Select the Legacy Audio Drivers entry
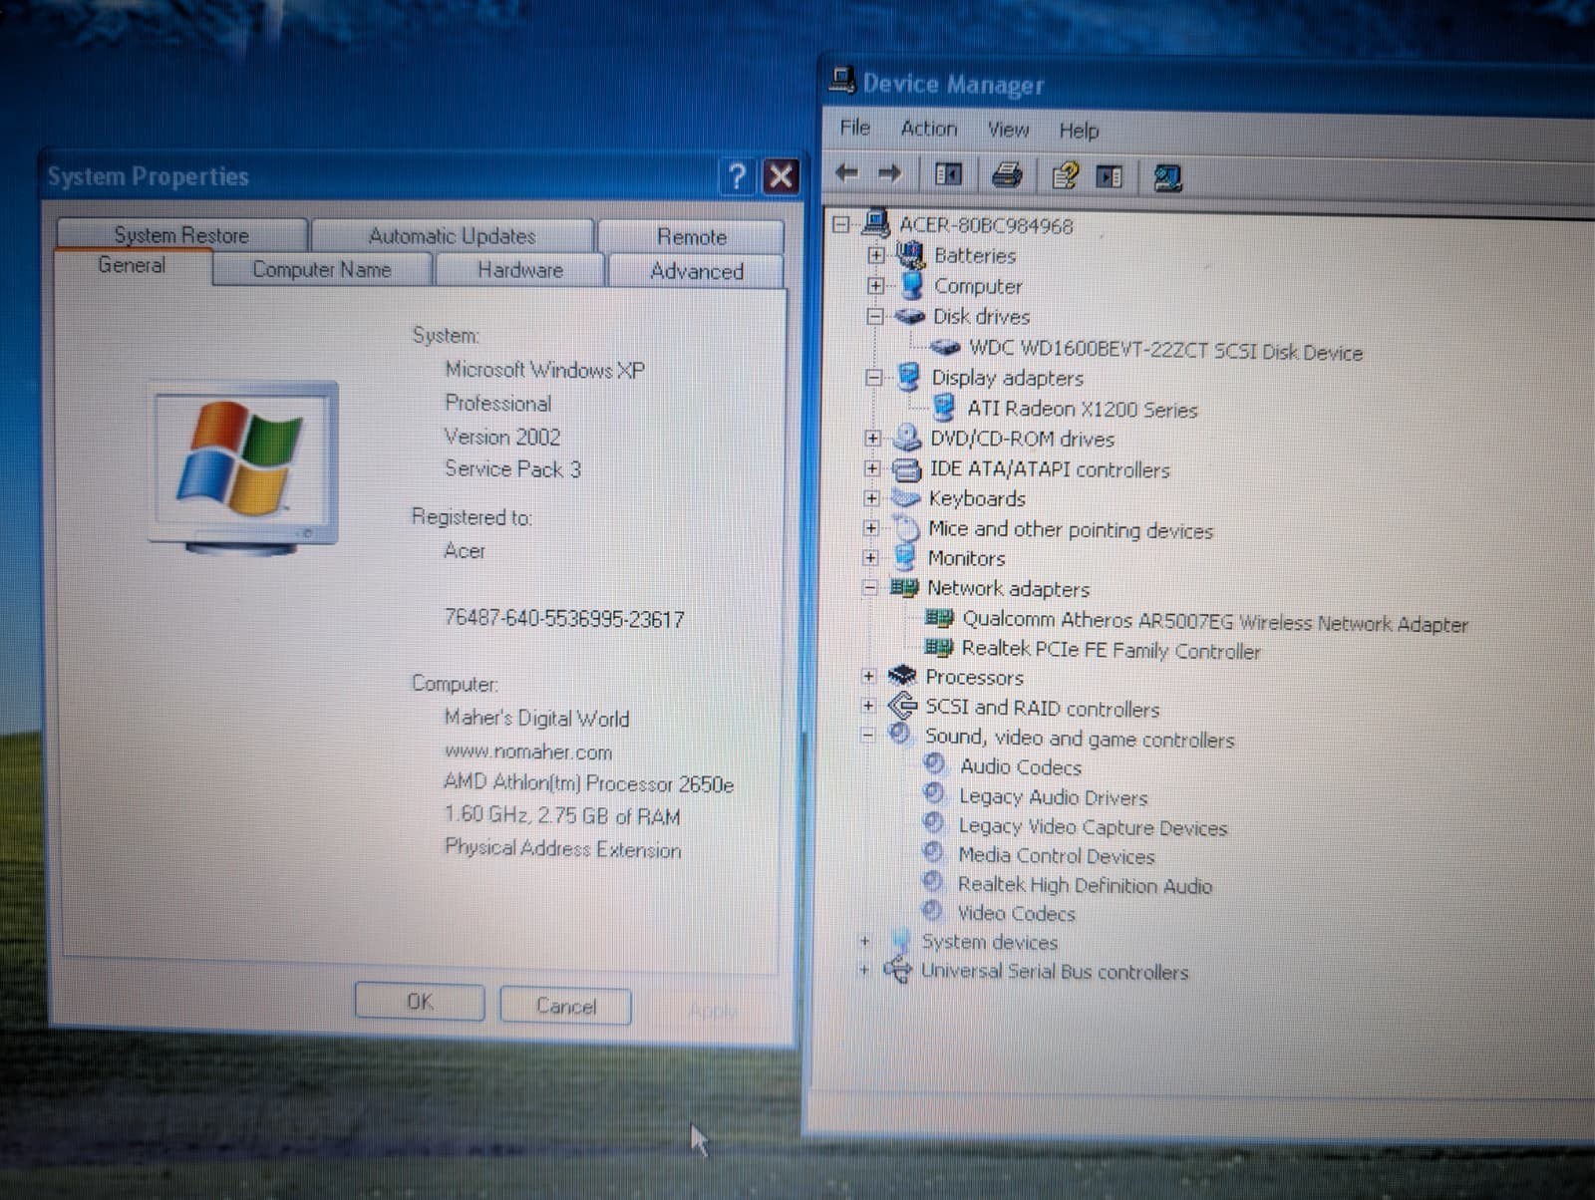Image resolution: width=1595 pixels, height=1200 pixels. 1053,796
